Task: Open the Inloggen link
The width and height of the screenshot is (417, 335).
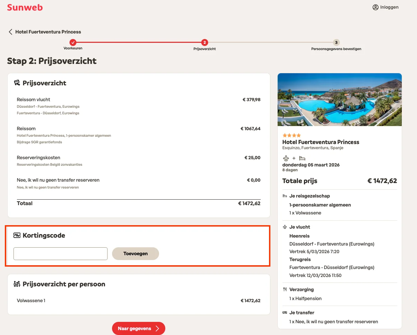Action: [389, 7]
